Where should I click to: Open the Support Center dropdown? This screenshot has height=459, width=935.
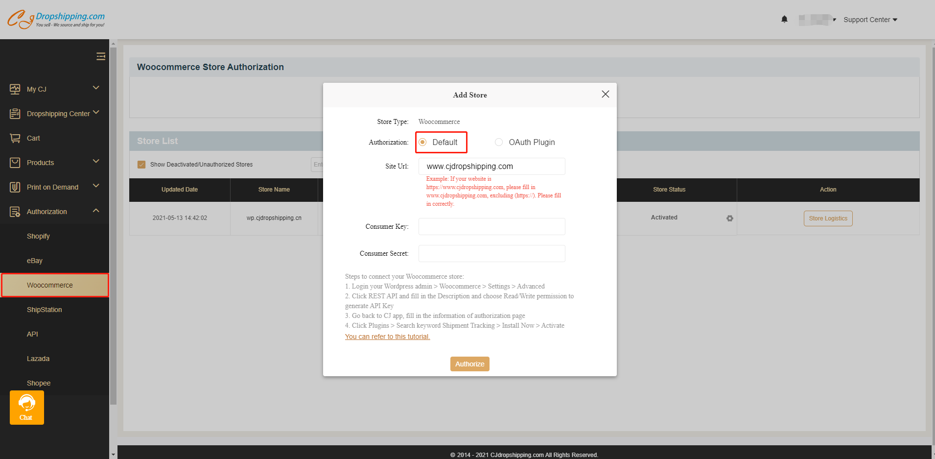870,20
